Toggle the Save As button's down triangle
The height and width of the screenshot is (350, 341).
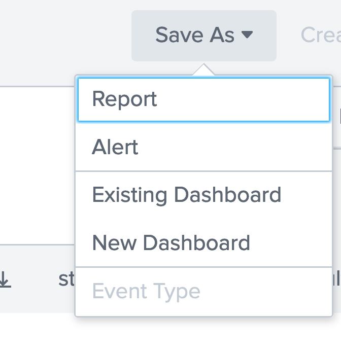247,35
